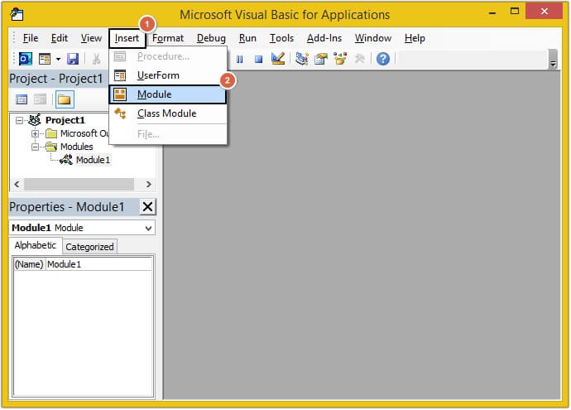Open the View menu
Image resolution: width=571 pixels, height=410 pixels.
coord(91,38)
